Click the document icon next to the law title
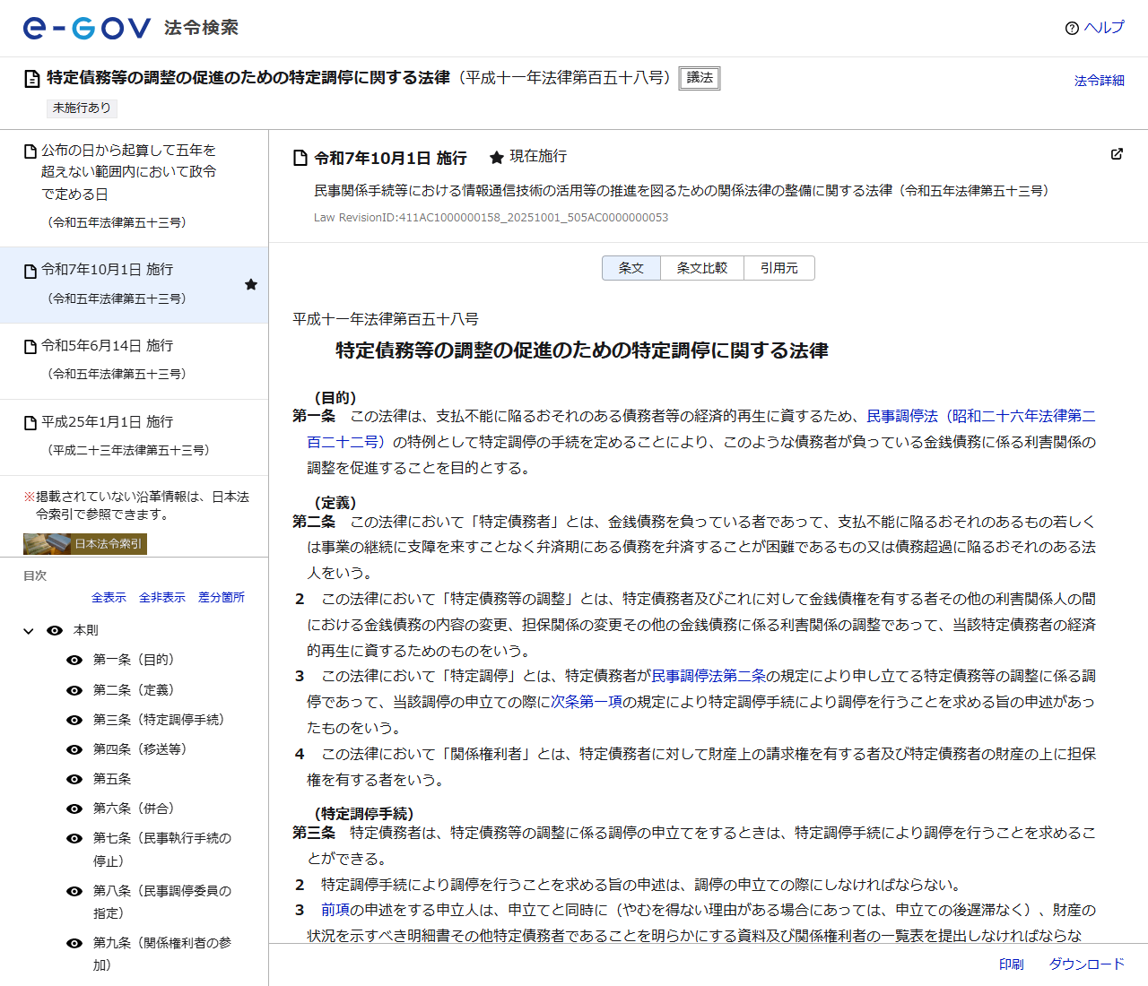Screen dimensions: 1148x986 pos(32,79)
